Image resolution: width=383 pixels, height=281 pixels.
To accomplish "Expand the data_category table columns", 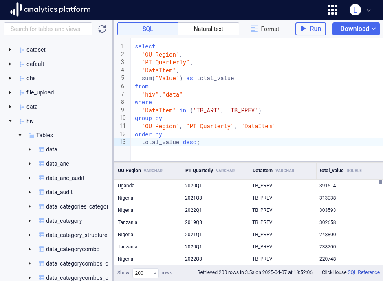I will [30, 221].
